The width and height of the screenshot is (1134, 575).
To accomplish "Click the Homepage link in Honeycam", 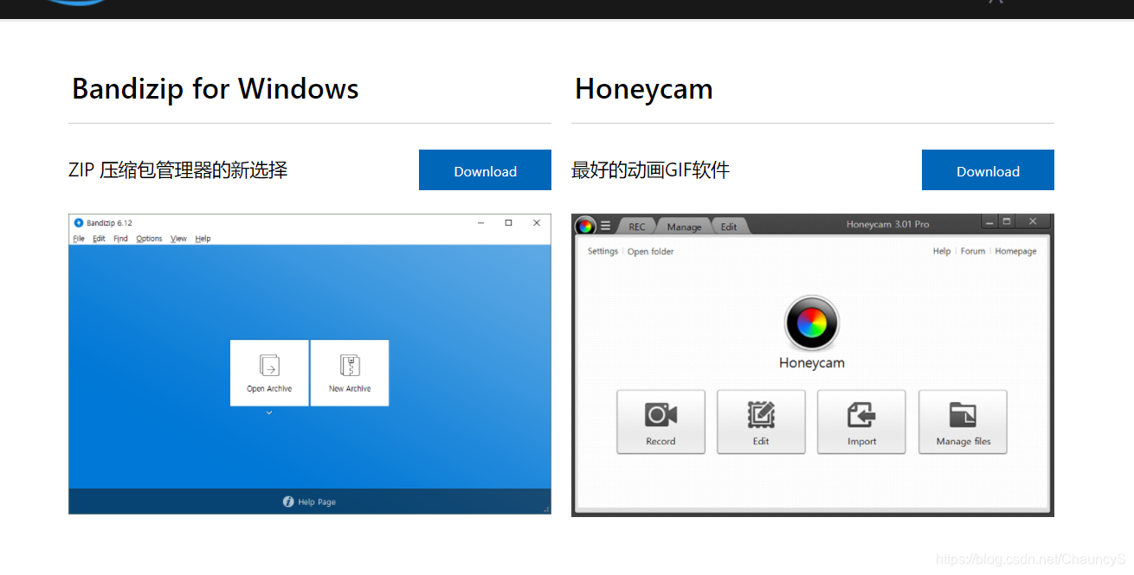I will pos(1015,252).
